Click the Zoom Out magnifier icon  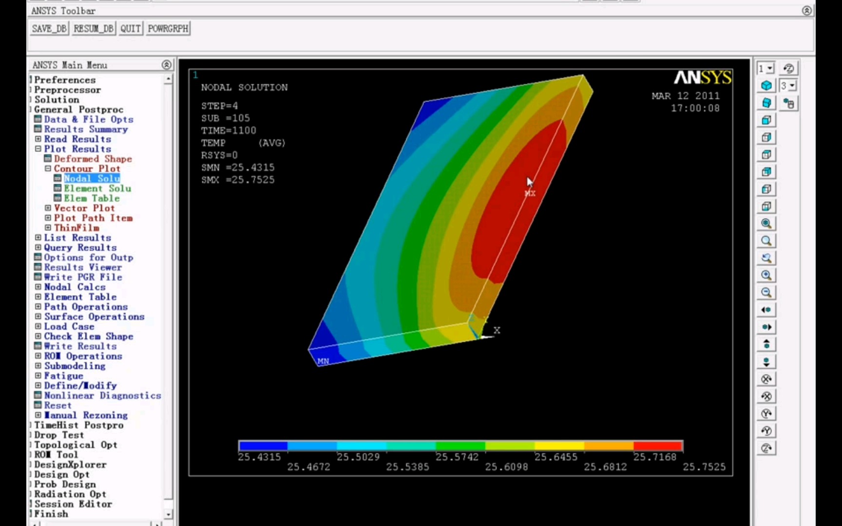pyautogui.click(x=766, y=292)
